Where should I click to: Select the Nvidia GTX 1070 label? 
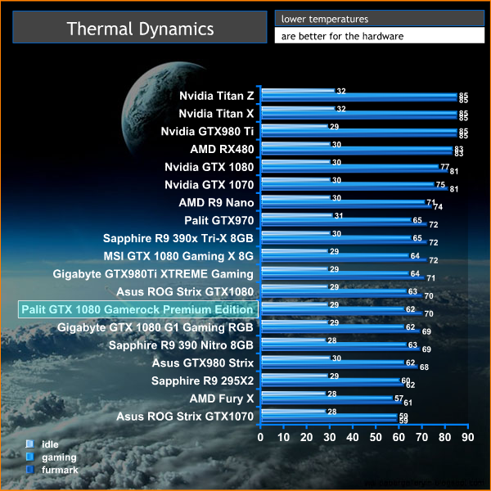point(209,185)
